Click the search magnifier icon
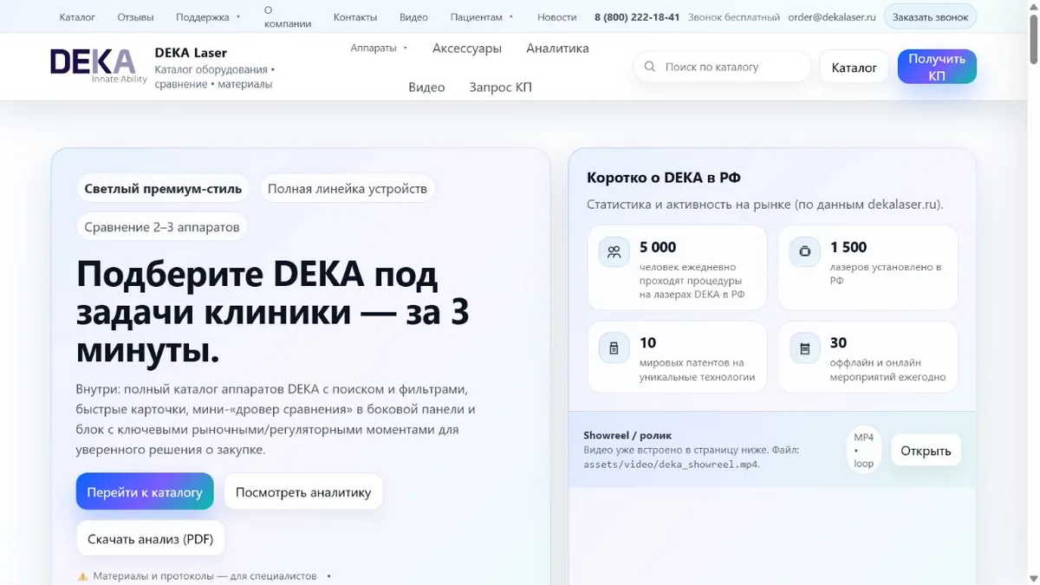 tap(650, 67)
